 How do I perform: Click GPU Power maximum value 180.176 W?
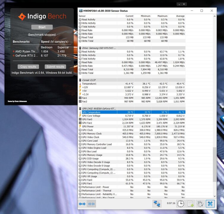coord(161,127)
